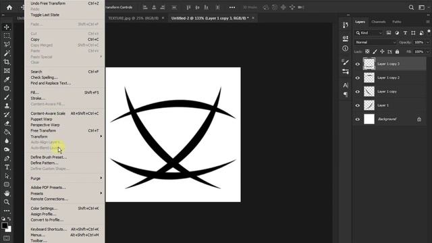Click the Home icon
The height and width of the screenshot is (243, 432).
[9, 7]
